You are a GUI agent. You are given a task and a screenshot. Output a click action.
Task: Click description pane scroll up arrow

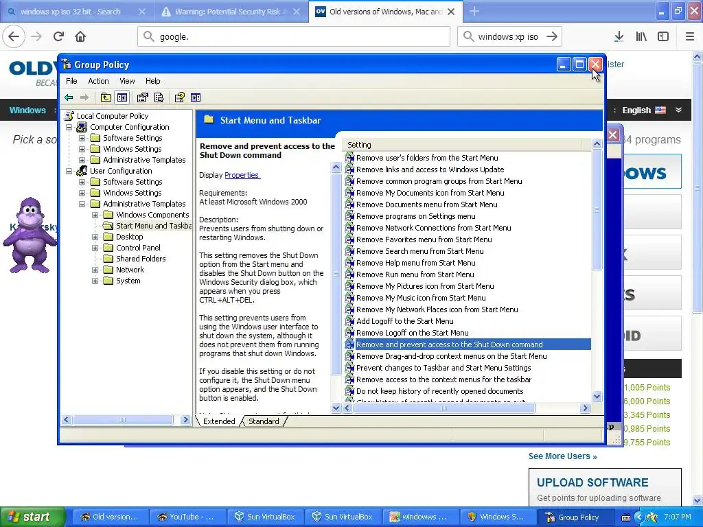point(336,167)
